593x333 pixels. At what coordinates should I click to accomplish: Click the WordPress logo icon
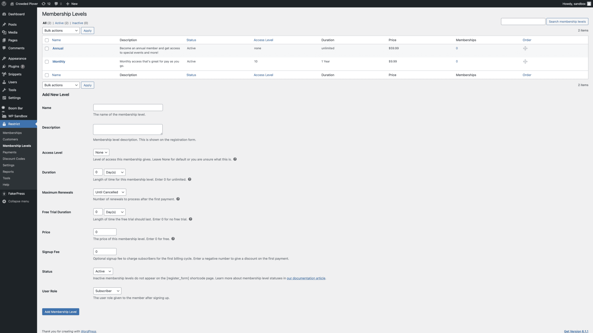4,4
